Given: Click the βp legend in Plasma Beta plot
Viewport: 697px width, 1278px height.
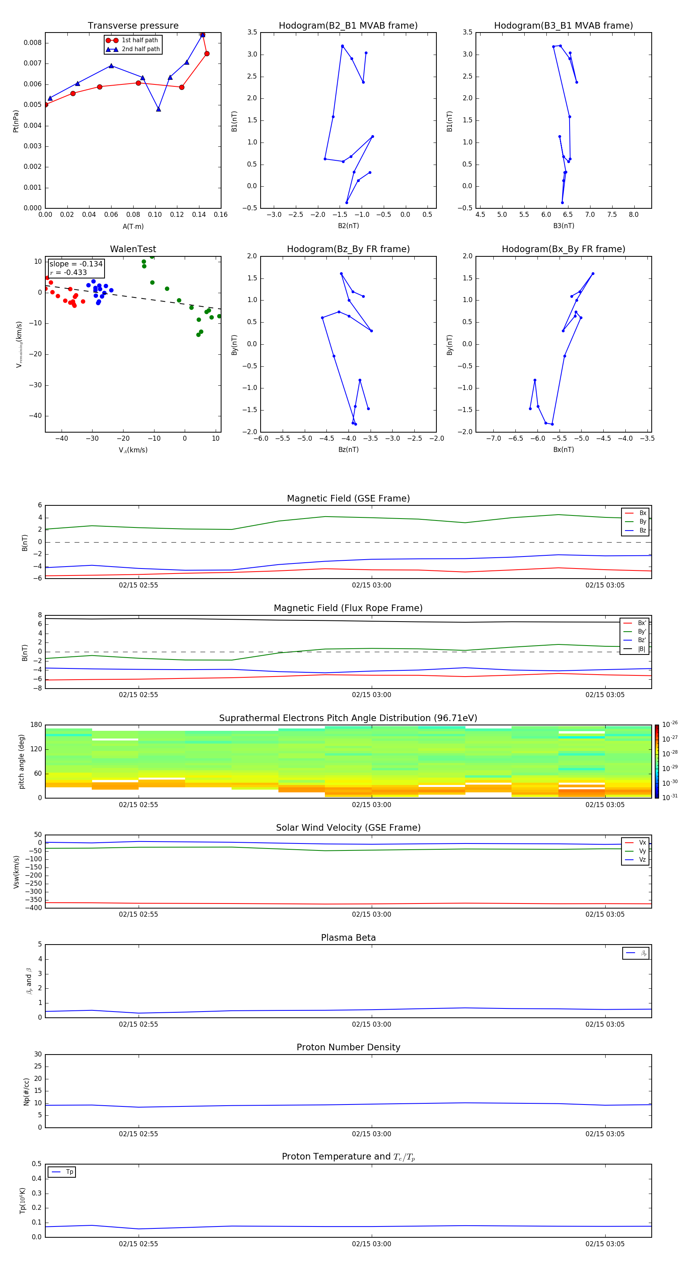Looking at the screenshot, I should click(635, 953).
